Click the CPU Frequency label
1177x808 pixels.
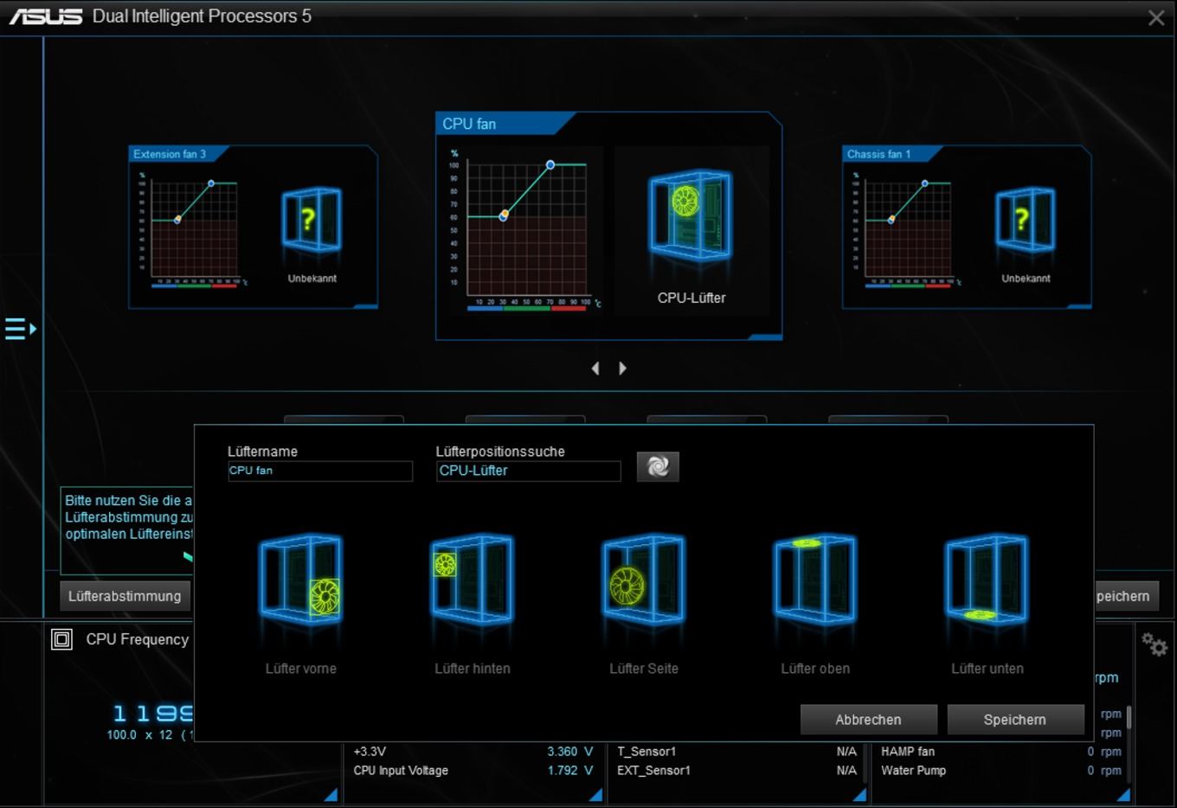[138, 639]
